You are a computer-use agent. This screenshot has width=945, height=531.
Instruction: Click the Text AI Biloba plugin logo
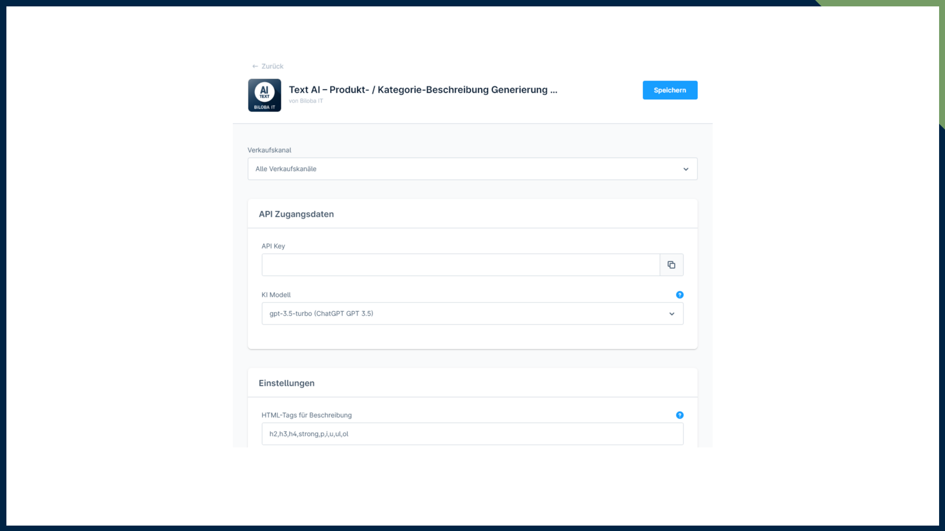click(264, 95)
